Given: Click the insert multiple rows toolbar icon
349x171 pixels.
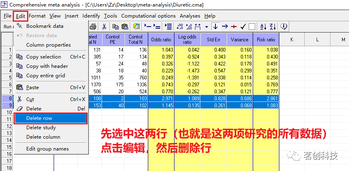Looking at the screenshot, I should (x=168, y=27).
